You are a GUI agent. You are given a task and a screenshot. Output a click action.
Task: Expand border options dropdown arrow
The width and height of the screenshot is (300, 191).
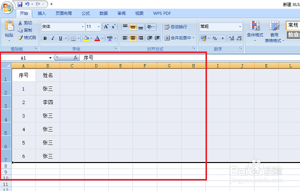78,38
